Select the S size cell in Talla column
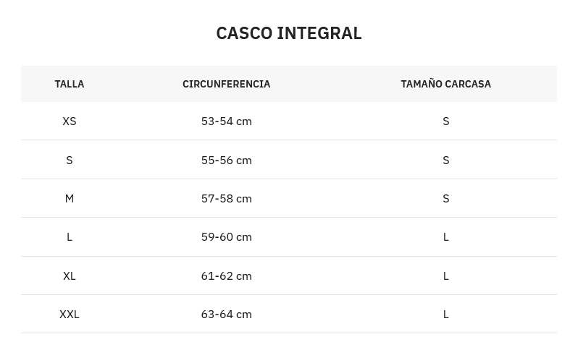 tap(70, 160)
